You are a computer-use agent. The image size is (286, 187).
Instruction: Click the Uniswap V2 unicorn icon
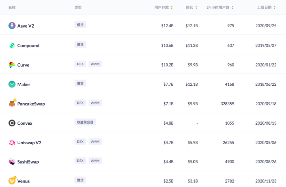click(12, 143)
